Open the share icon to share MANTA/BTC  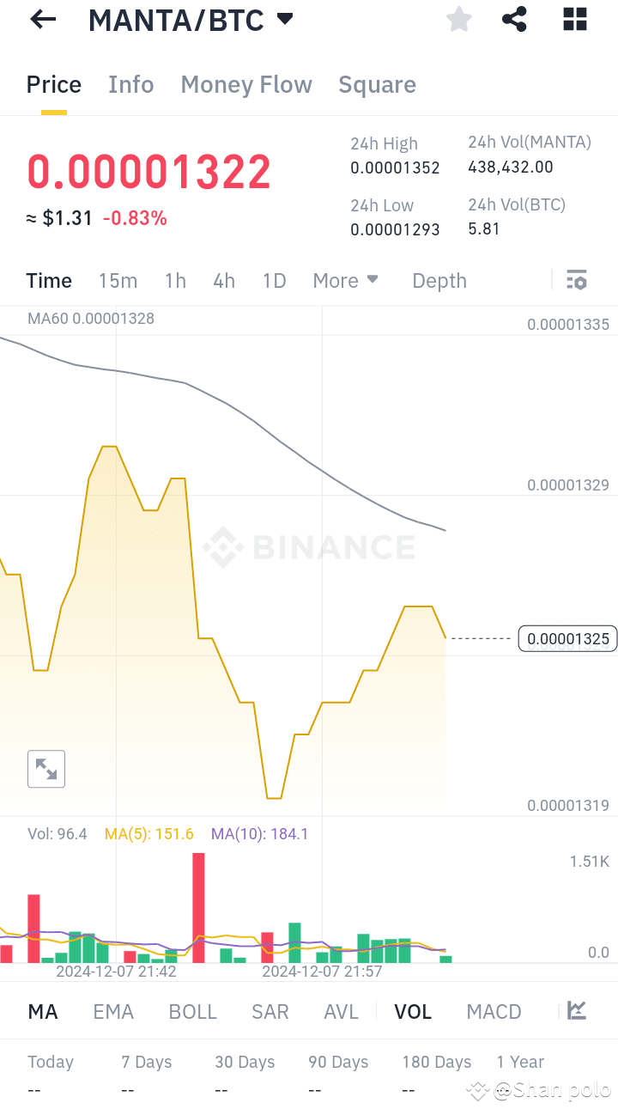(513, 19)
